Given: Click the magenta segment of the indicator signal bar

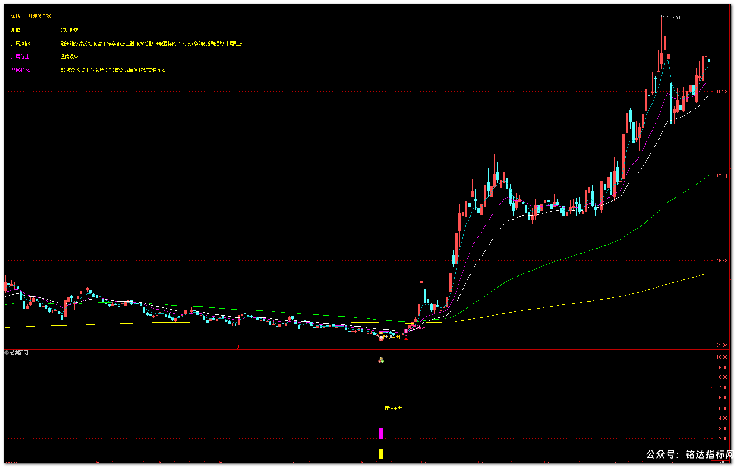Looking at the screenshot, I should [381, 433].
